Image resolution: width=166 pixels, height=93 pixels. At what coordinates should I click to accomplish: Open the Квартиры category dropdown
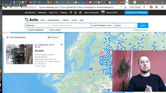coord(38,25)
